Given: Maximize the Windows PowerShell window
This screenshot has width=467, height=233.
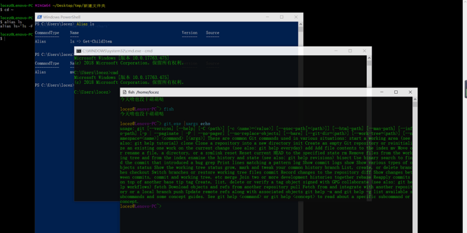Looking at the screenshot, I should point(281,17).
